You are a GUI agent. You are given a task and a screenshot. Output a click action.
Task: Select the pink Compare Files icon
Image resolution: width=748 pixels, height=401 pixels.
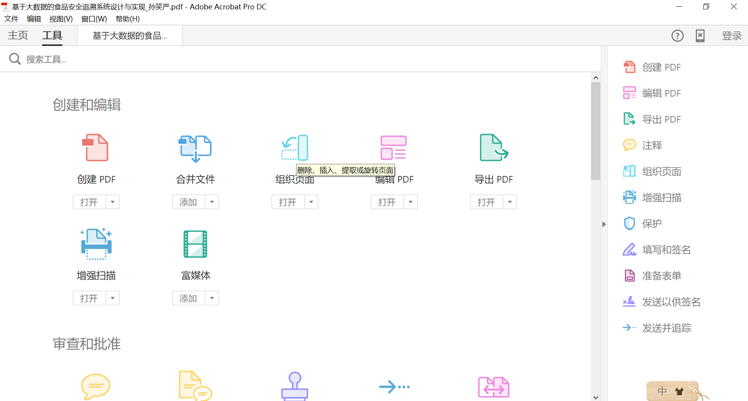[x=494, y=387]
